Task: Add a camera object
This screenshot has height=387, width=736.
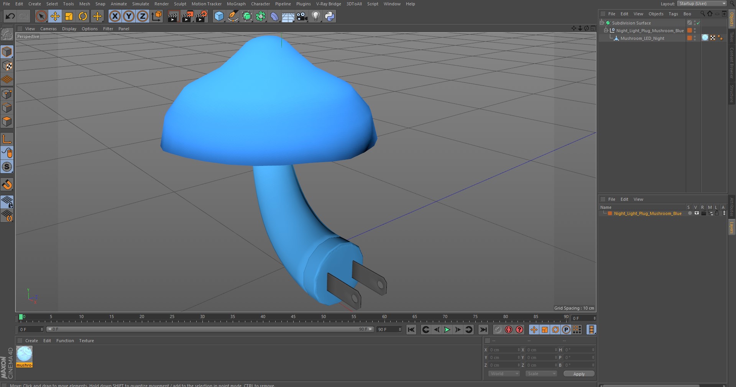Action: click(x=302, y=16)
